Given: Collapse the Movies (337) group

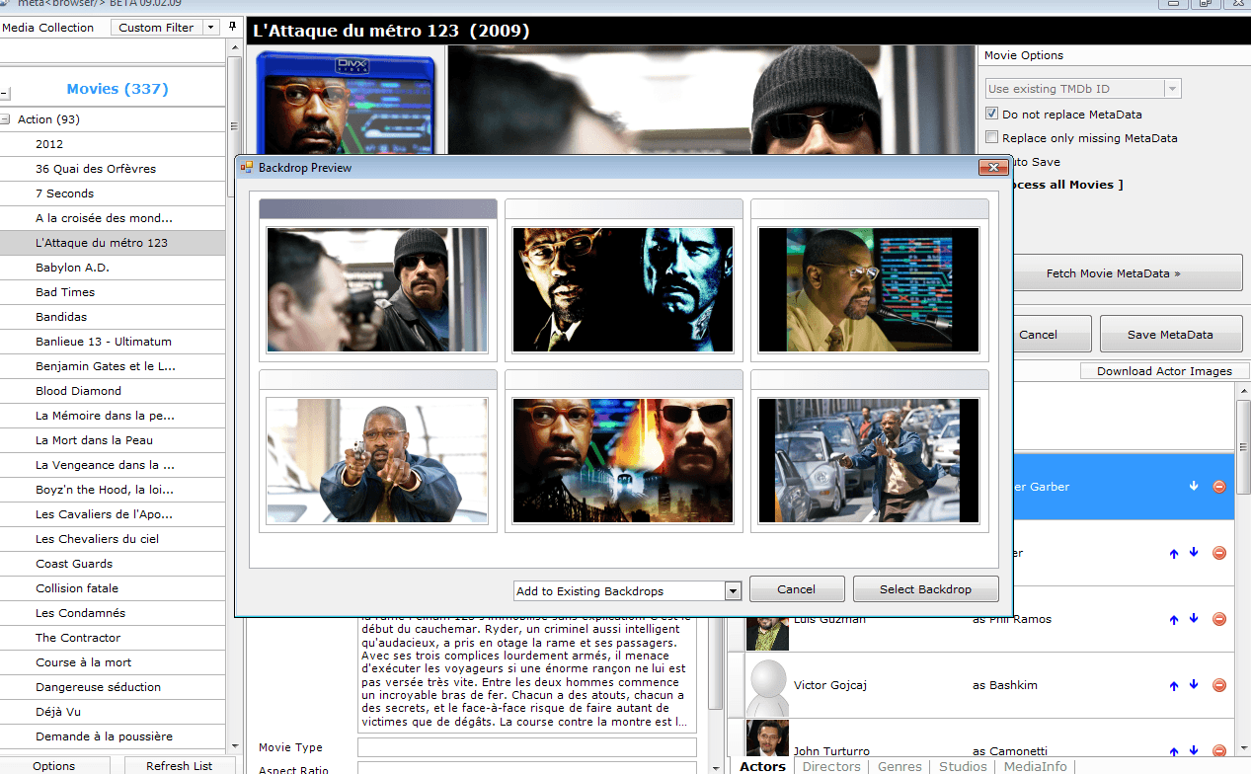Looking at the screenshot, I should coord(5,94).
